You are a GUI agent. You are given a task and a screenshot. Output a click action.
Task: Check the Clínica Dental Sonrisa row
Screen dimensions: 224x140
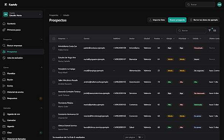pos(54,127)
